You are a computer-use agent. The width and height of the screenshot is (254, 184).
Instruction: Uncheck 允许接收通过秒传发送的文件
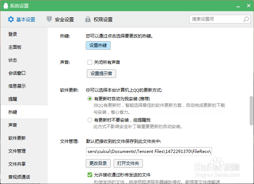click(90, 175)
